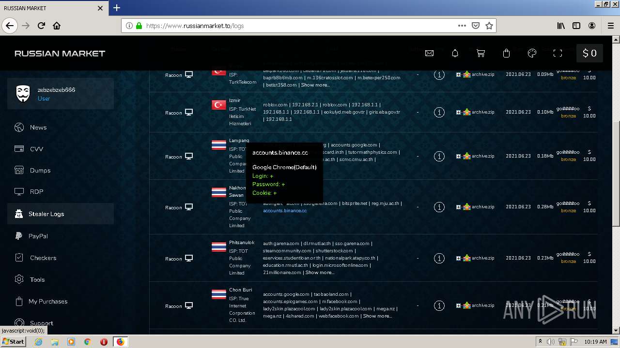
Task: Open the zebzebzeb666 user profile card
Action: pyautogui.click(x=61, y=94)
